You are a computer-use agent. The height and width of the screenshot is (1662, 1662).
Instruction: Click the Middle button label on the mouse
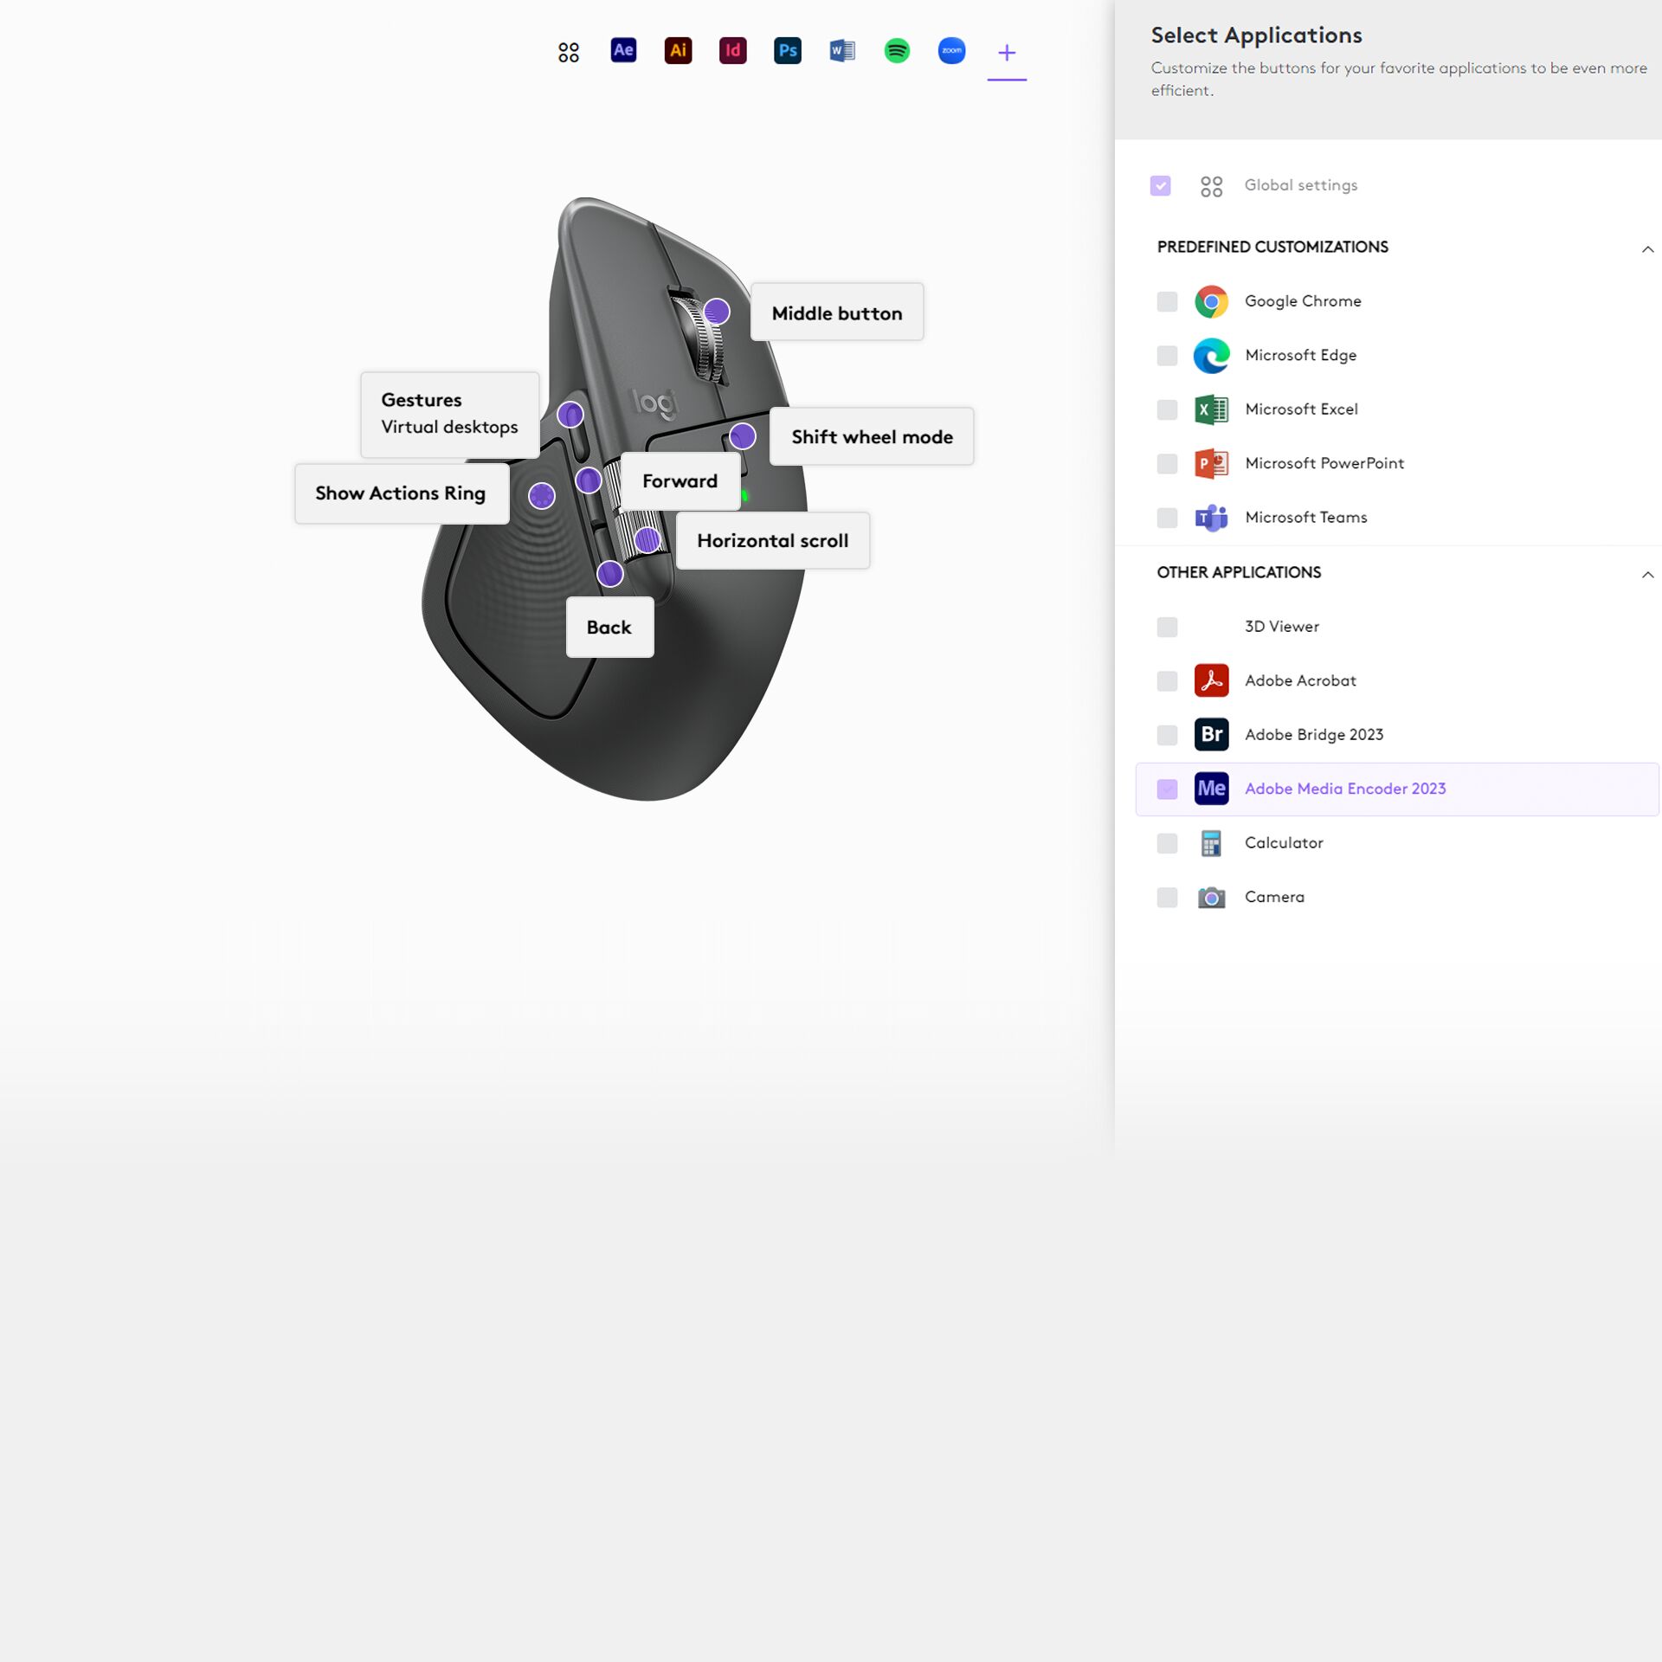coord(836,312)
